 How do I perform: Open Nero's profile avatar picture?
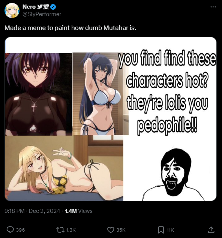pyautogui.click(x=12, y=10)
